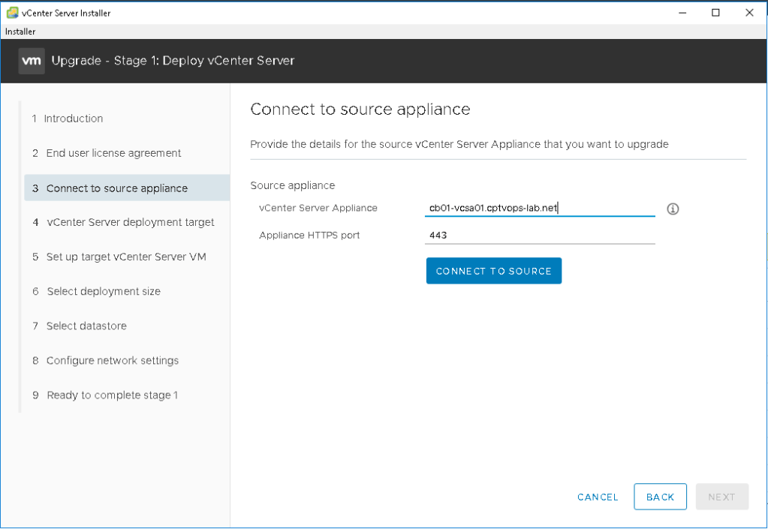768x529 pixels.
Task: Focus the Appliance HTTPS port field
Action: 539,235
